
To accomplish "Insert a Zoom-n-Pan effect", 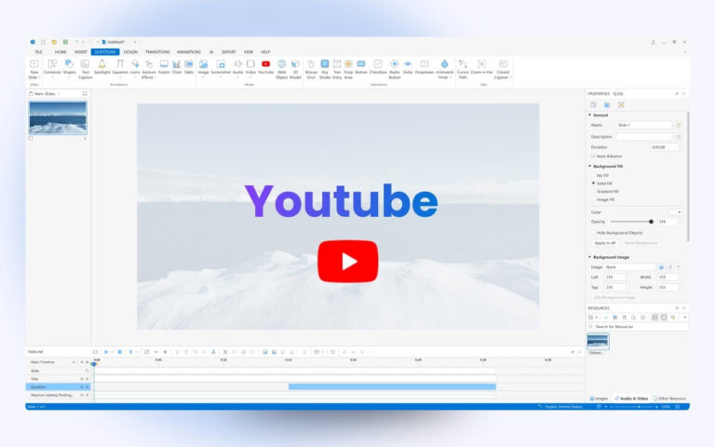I will (482, 67).
